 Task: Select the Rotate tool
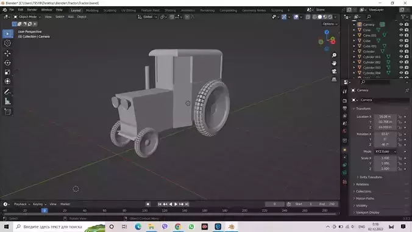pos(7,63)
